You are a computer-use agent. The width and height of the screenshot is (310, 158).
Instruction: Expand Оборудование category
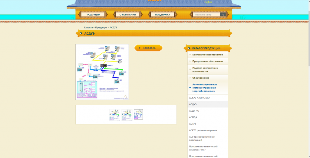pos(200,78)
